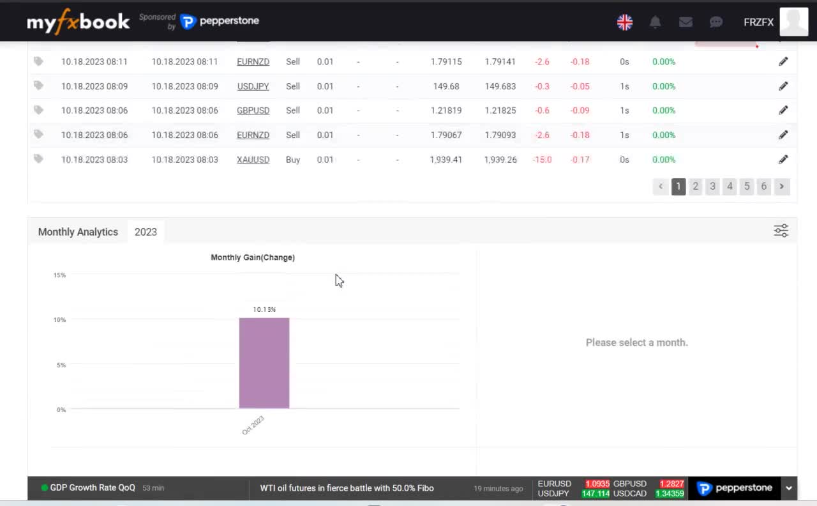Select the Oct 2023 purple gain bar
Screen dimensions: 817x506
pos(264,363)
